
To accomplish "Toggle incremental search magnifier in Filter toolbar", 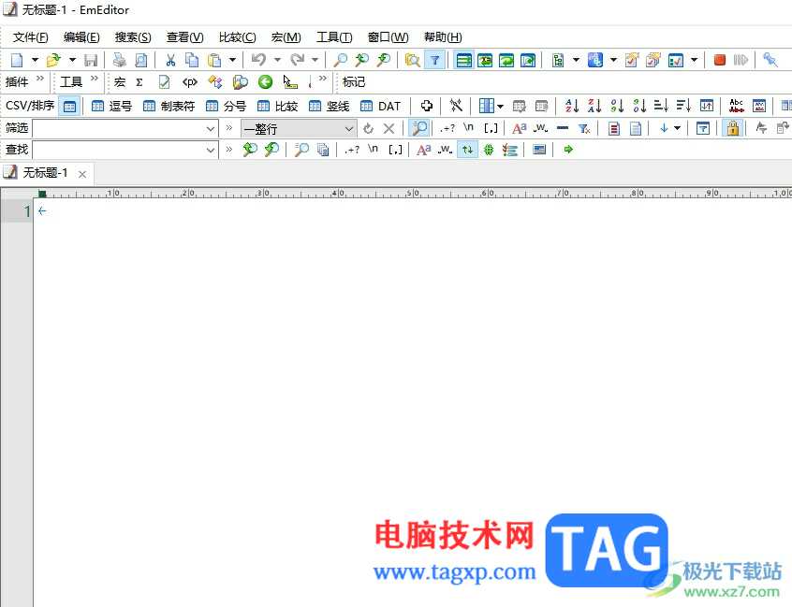I will coord(419,128).
